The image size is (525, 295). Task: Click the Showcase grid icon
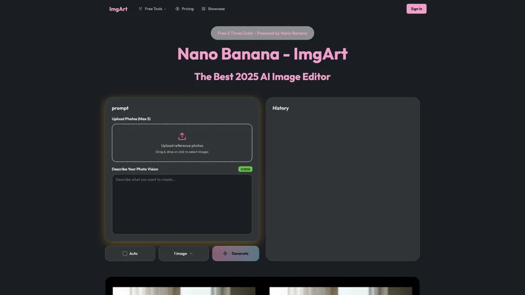[x=203, y=9]
